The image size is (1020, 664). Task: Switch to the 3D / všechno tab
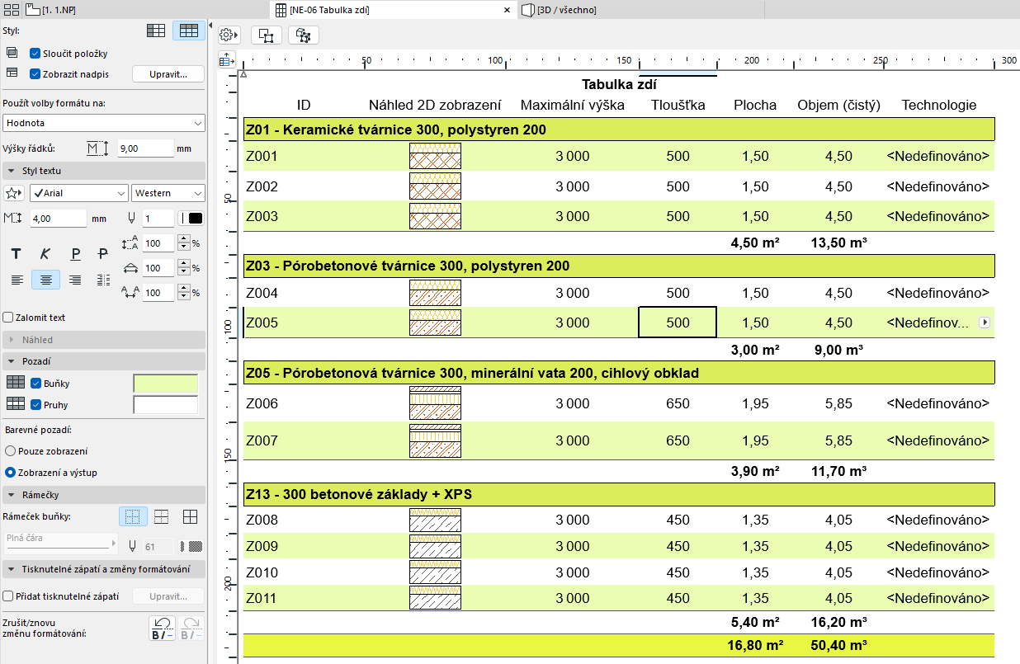(565, 10)
